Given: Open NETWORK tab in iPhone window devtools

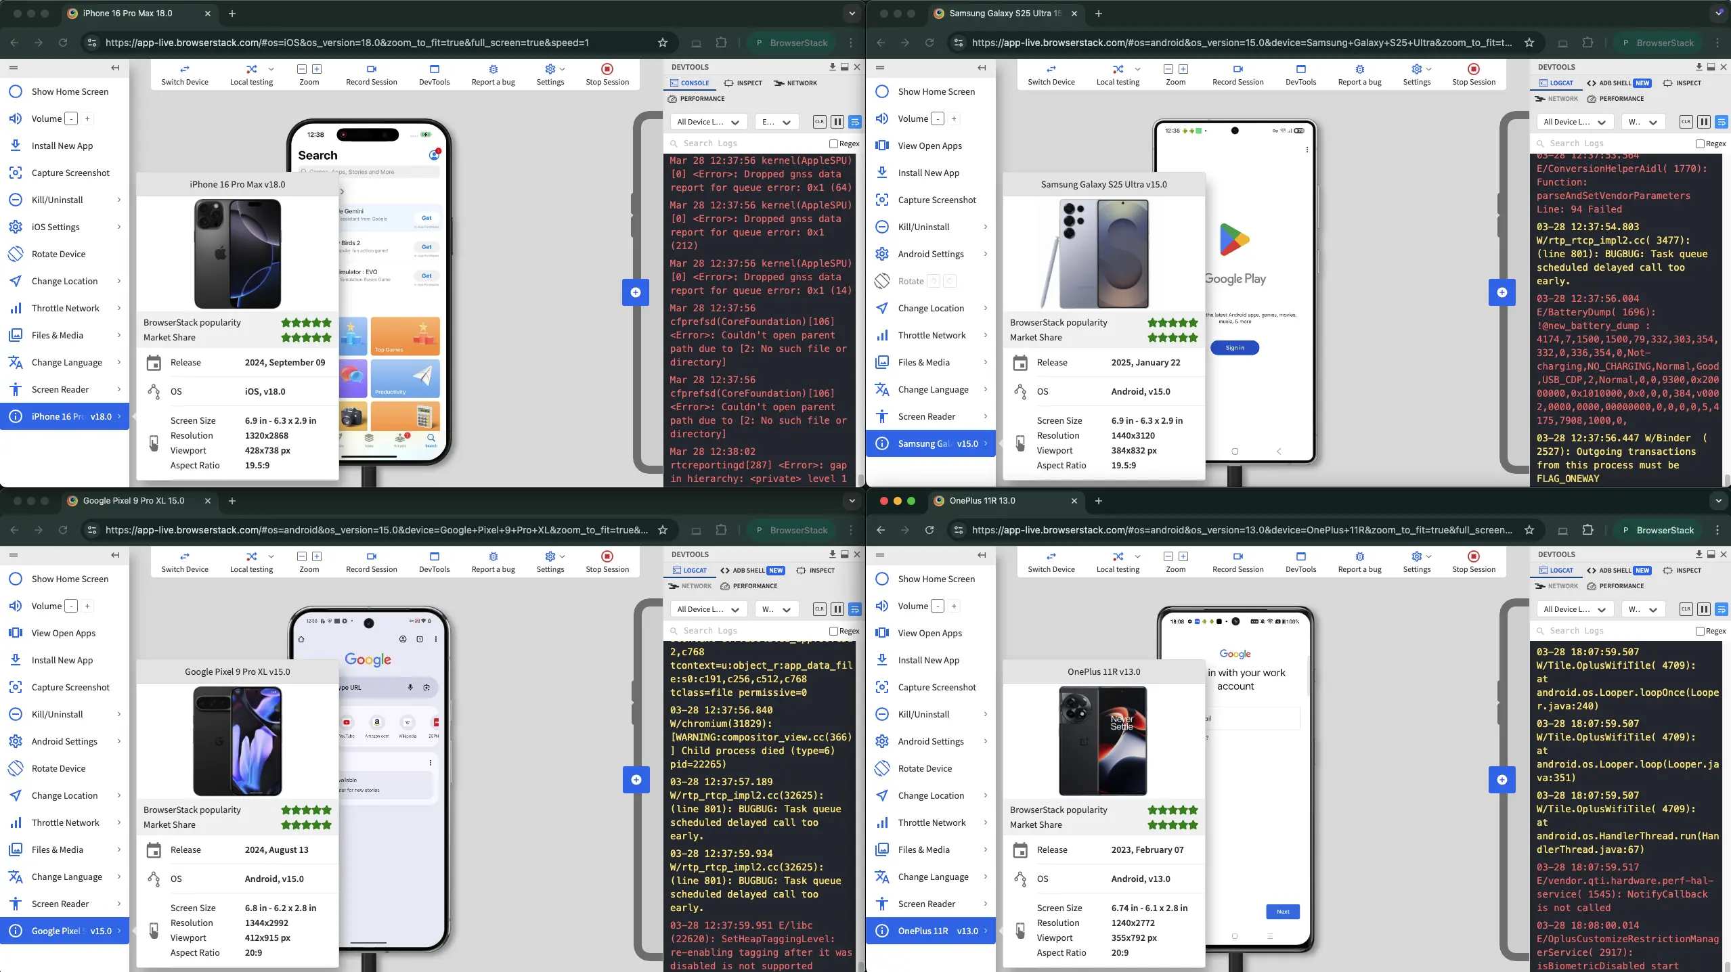Looking at the screenshot, I should 795,83.
